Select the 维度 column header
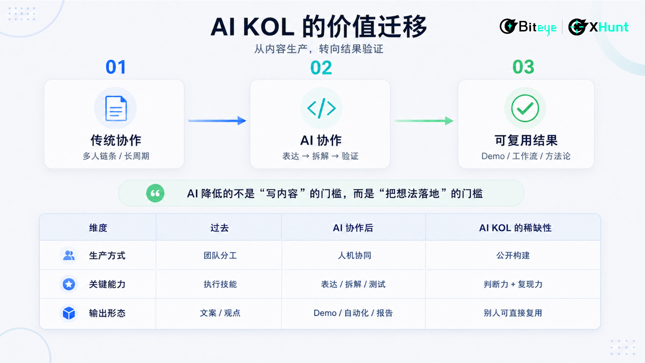Image resolution: width=645 pixels, height=363 pixels. [x=98, y=228]
